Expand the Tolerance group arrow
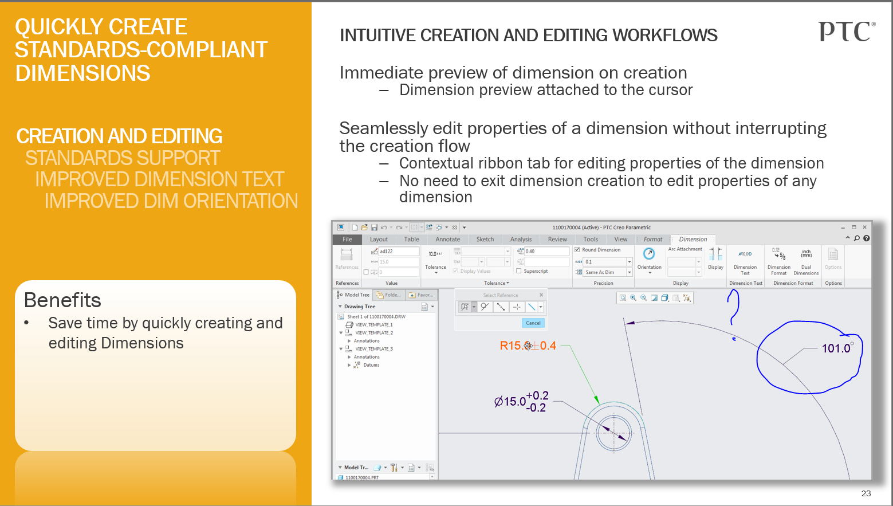The image size is (893, 506). click(x=508, y=283)
